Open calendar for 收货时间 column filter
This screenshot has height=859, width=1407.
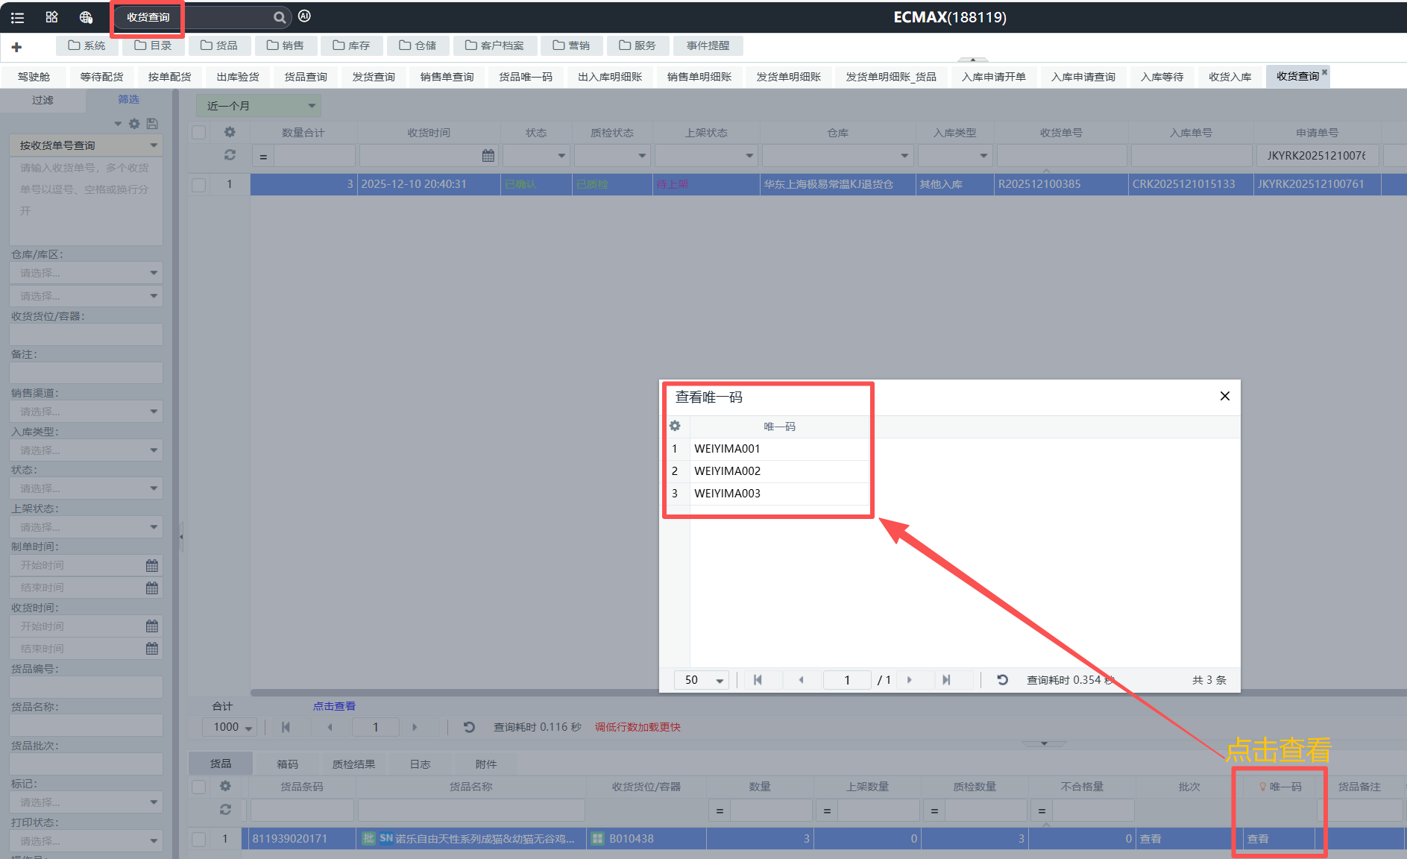coord(488,156)
